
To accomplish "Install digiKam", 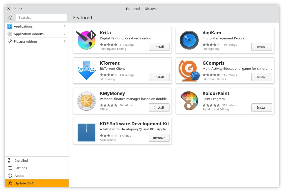I will [x=262, y=47].
